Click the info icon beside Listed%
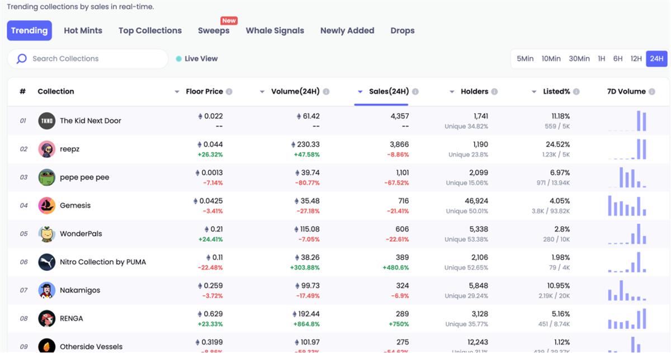Screen dimensions: 671x353 pyautogui.click(x=576, y=92)
